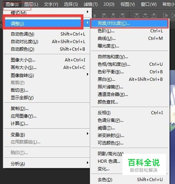This screenshot has height=184, width=175.
Task: Click the Distribute top edges icon
Action: coord(137,15)
